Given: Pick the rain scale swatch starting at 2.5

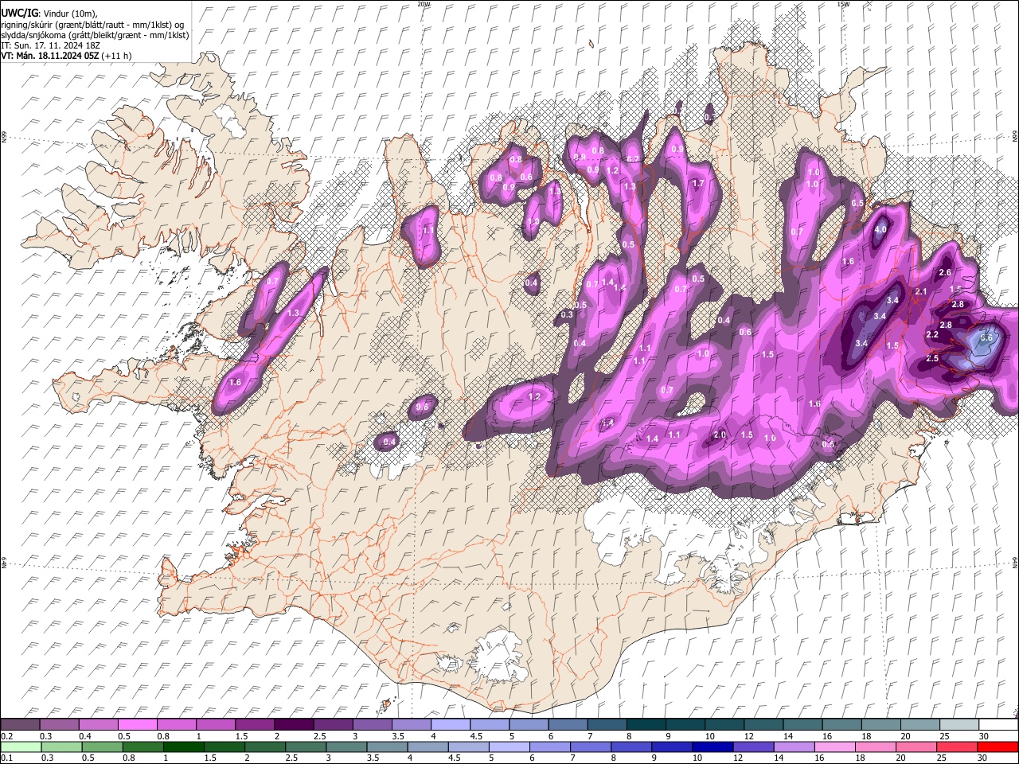Looking at the screenshot, I should pyautogui.click(x=306, y=746).
